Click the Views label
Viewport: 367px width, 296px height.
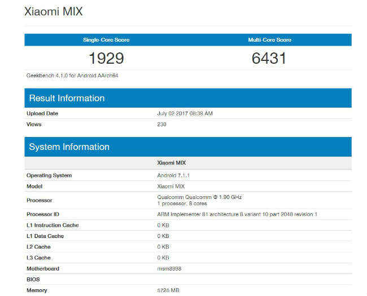(34, 124)
